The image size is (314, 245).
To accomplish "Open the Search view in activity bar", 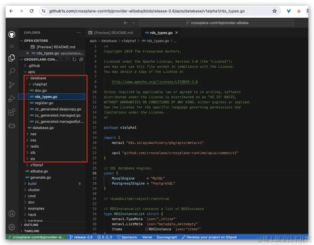I will pos(12,71).
